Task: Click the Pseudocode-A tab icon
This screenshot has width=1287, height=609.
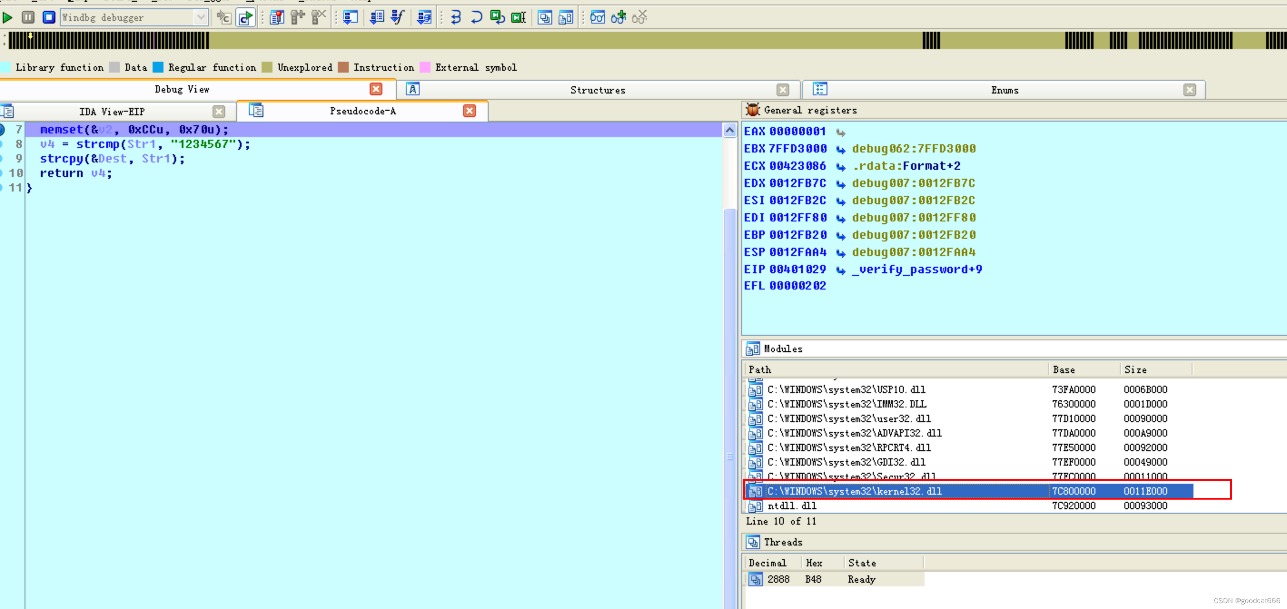Action: click(256, 110)
